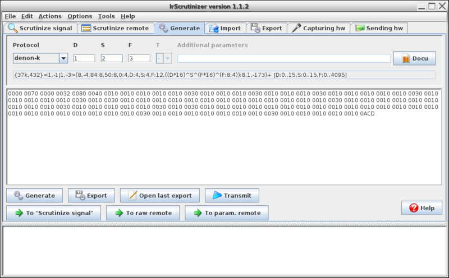The width and height of the screenshot is (449, 278).
Task: Select the Sending hw tab
Action: coord(379,28)
